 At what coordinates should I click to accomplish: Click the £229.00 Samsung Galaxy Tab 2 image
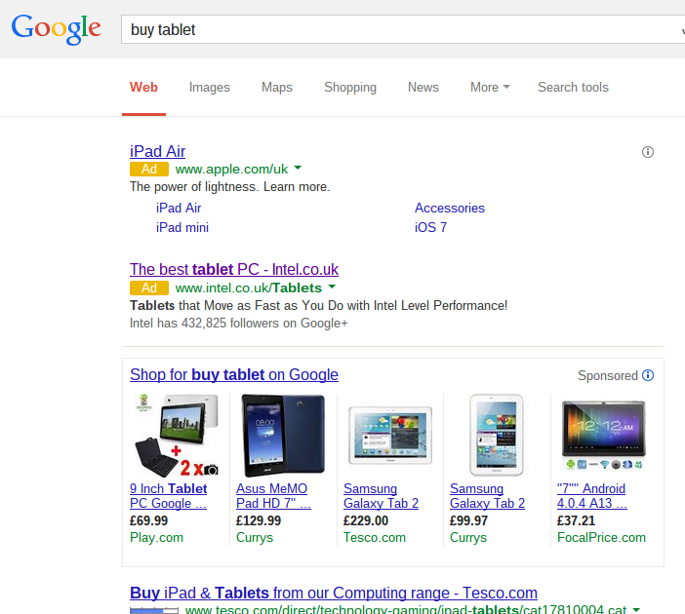tap(390, 435)
